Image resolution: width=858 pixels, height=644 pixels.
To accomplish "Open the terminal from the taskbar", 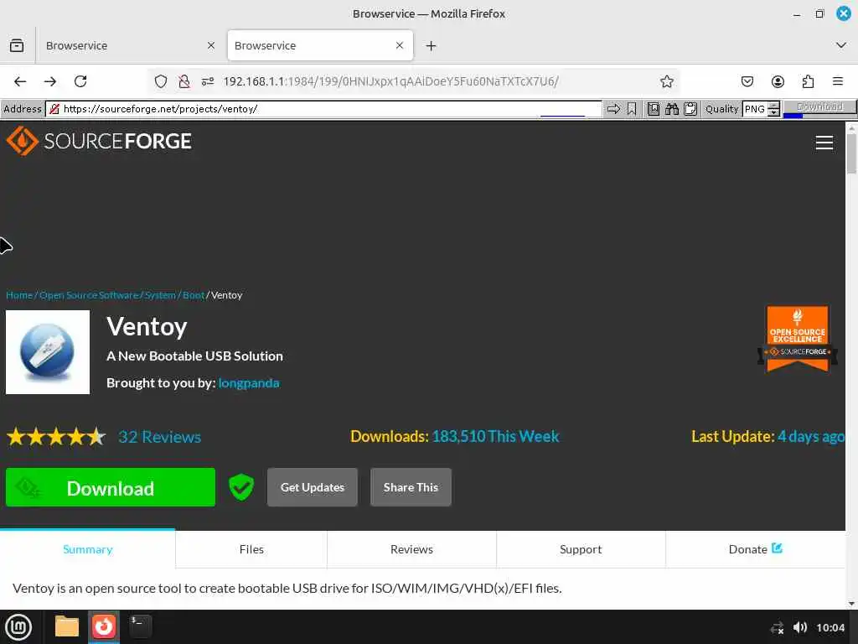I will (x=140, y=626).
